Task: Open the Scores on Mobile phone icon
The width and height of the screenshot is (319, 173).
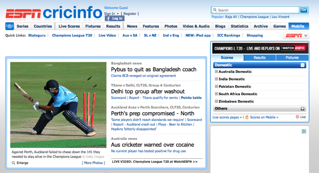Action: (247, 117)
